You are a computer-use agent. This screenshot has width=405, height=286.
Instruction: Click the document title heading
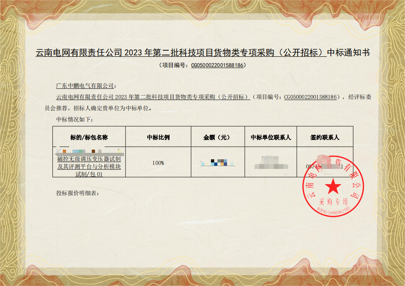202,53
